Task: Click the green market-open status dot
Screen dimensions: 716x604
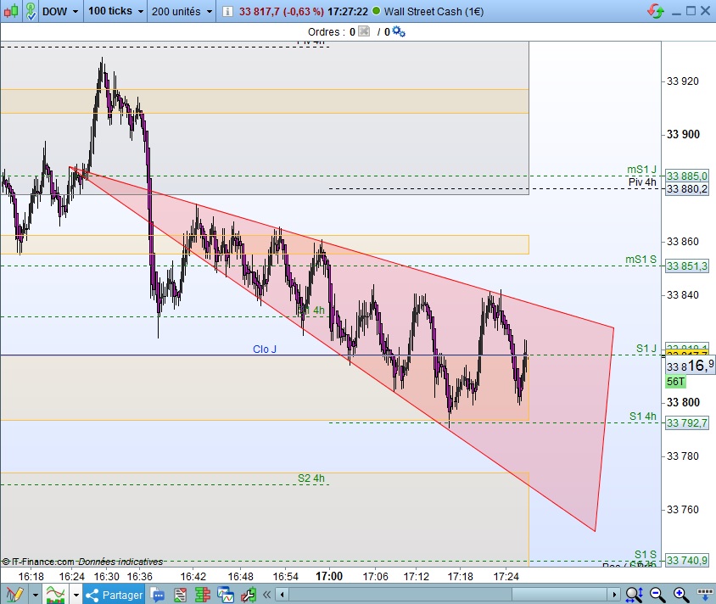Action: 377,11
